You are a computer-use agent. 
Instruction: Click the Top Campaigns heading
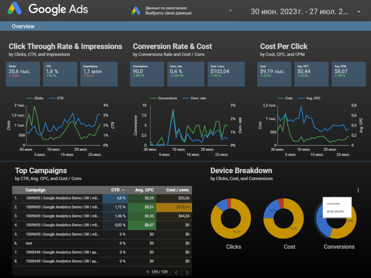pyautogui.click(x=41, y=170)
